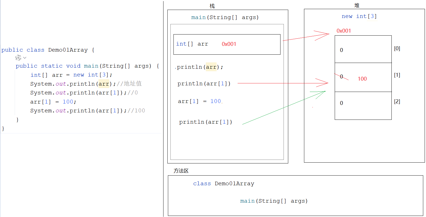Click main(String[] args) inside the method area box
Viewport: 426px width, 217px height.
tap(274, 201)
